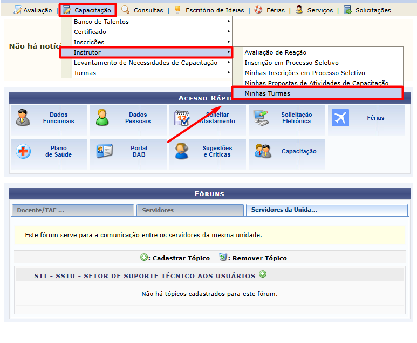Open the Dados Pessoais link
Image resolution: width=417 pixels, height=343 pixels.
click(138, 118)
